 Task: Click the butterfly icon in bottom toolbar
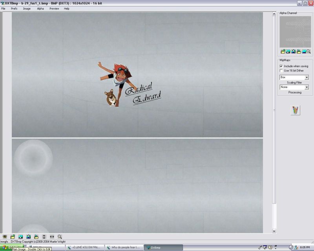pyautogui.click(x=5, y=236)
